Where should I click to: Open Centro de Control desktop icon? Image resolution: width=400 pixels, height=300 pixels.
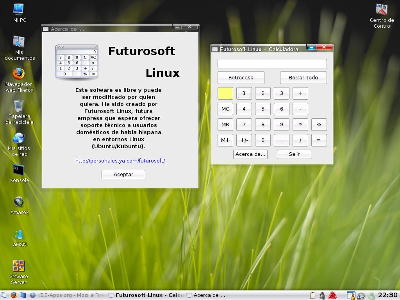click(x=382, y=16)
